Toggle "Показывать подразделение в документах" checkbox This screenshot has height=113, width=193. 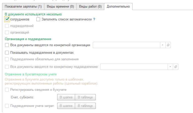click(7, 52)
